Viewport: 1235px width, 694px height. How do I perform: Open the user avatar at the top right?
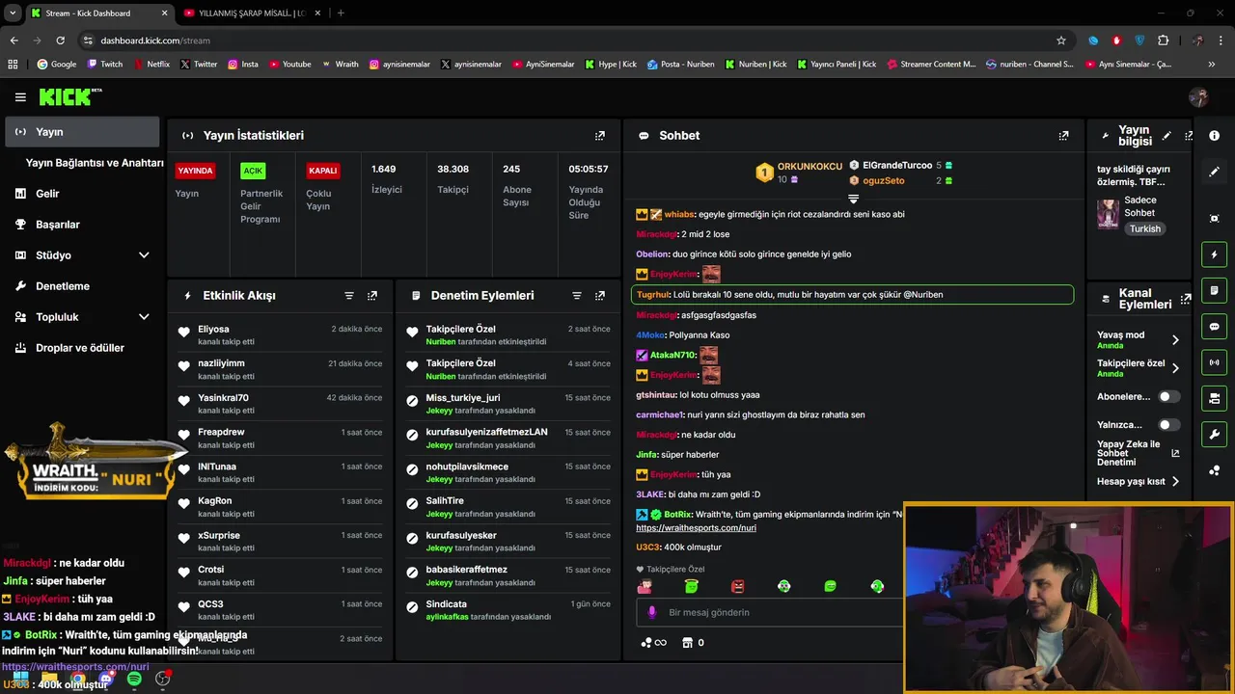pyautogui.click(x=1199, y=97)
